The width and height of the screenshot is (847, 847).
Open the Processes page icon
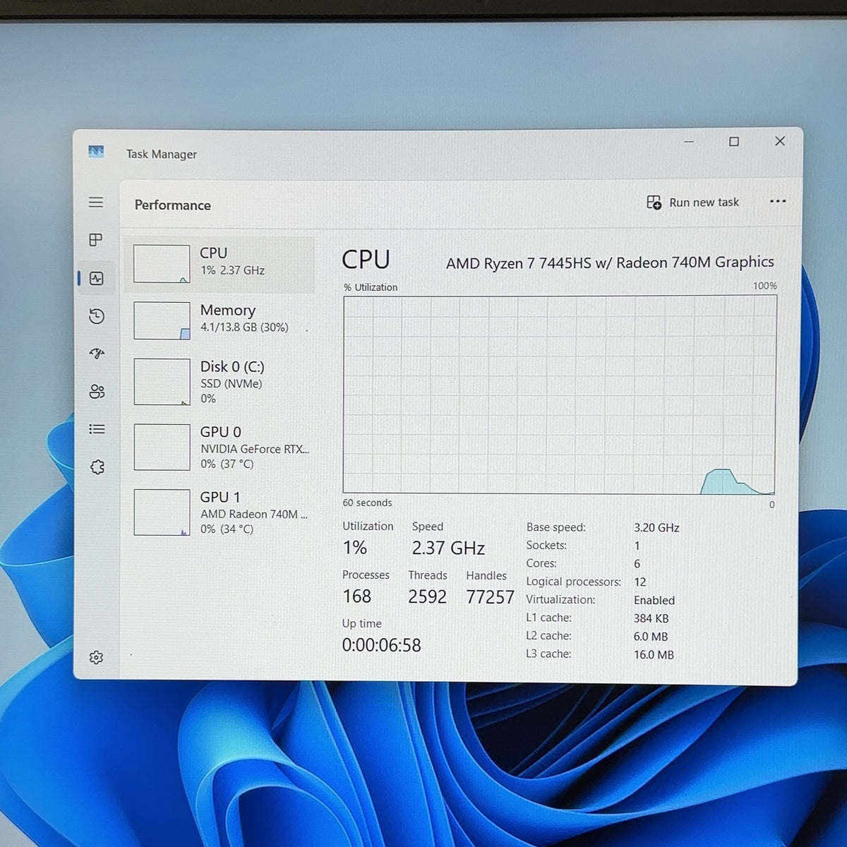(96, 240)
